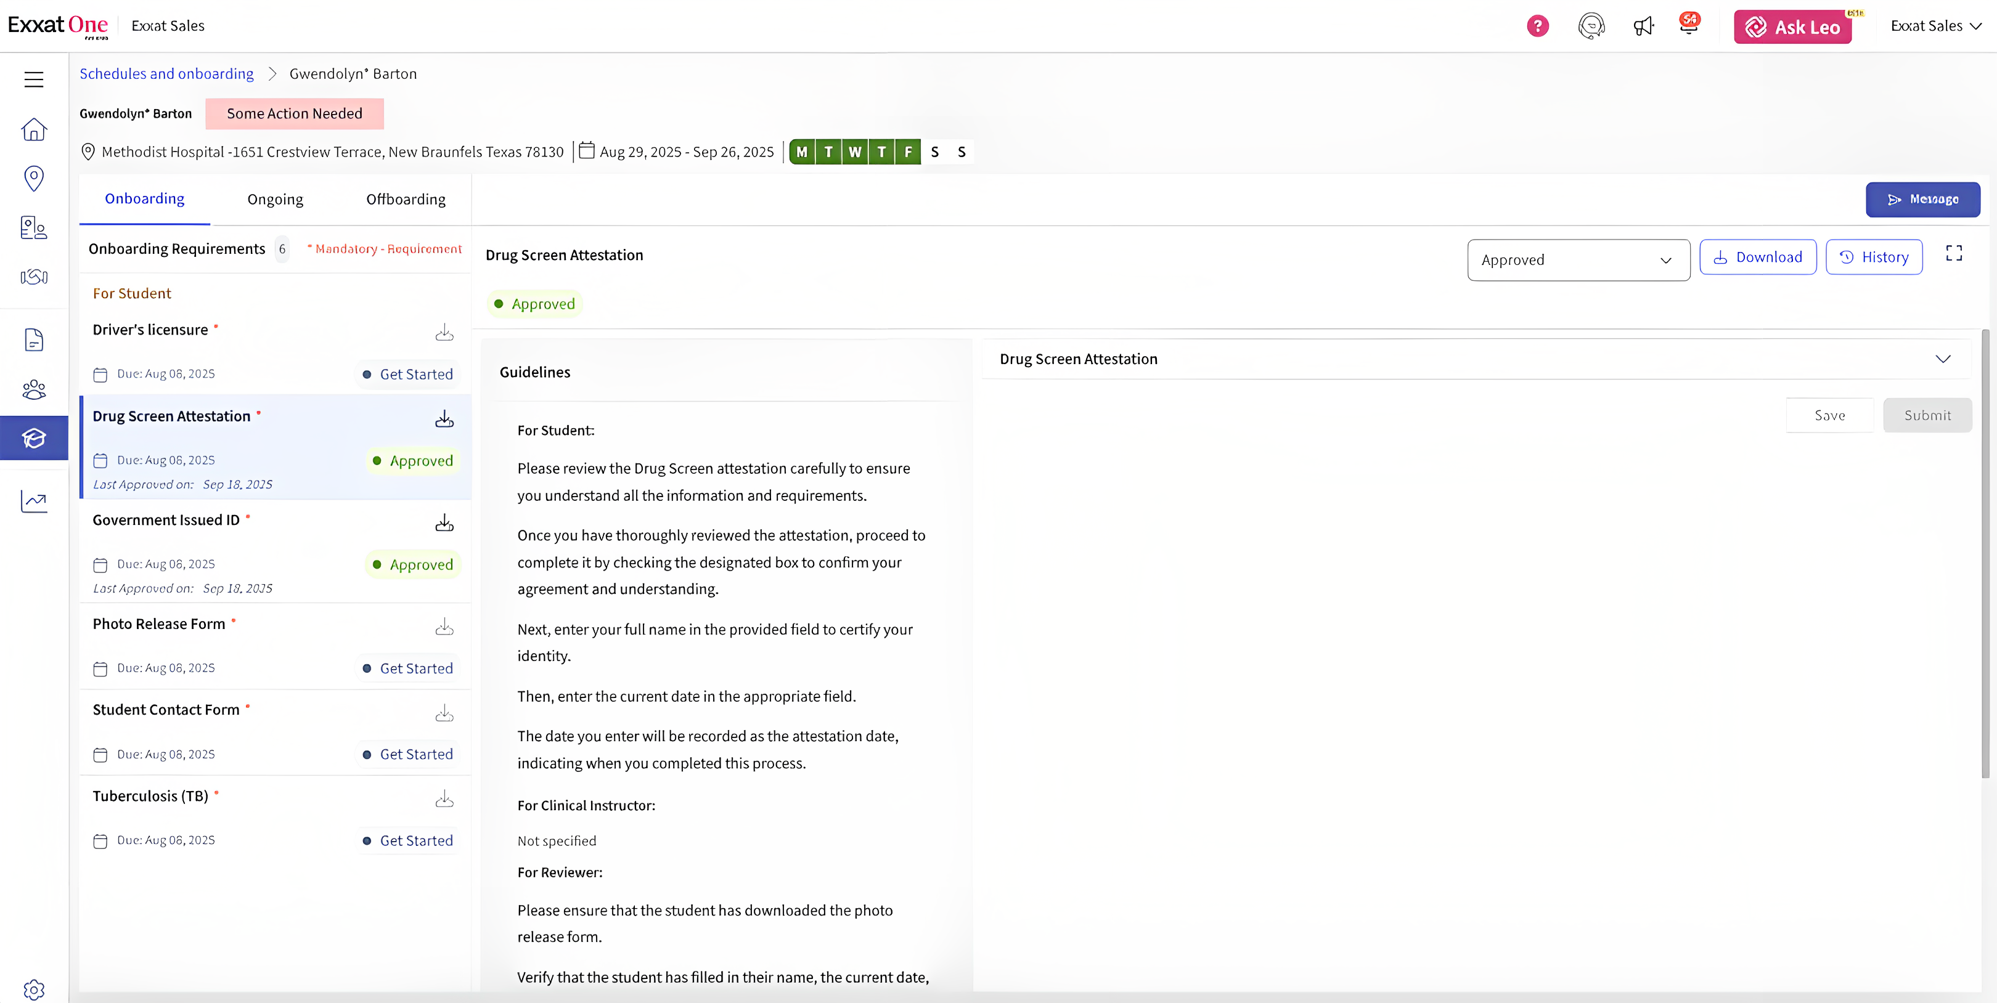1997x1003 pixels.
Task: Download the Government Issued ID document
Action: pyautogui.click(x=444, y=523)
